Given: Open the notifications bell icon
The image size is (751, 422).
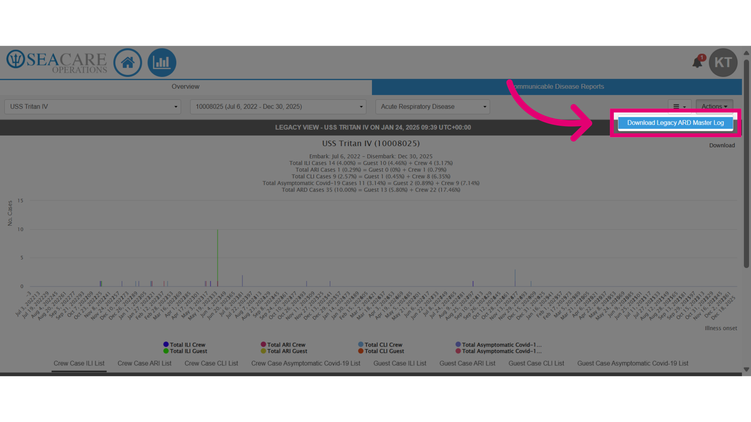Looking at the screenshot, I should pos(698,62).
